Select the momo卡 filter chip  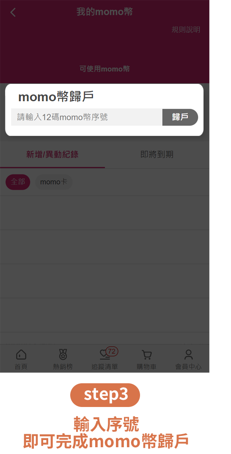pos(53,182)
